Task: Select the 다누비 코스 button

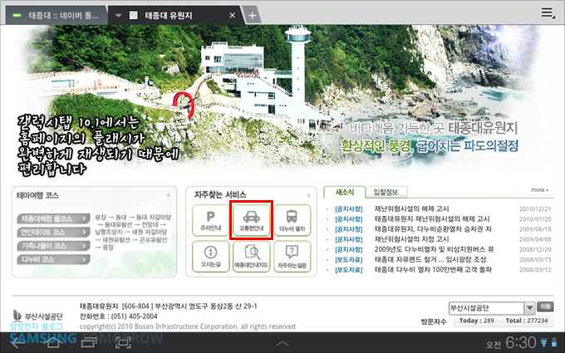Action: point(53,259)
